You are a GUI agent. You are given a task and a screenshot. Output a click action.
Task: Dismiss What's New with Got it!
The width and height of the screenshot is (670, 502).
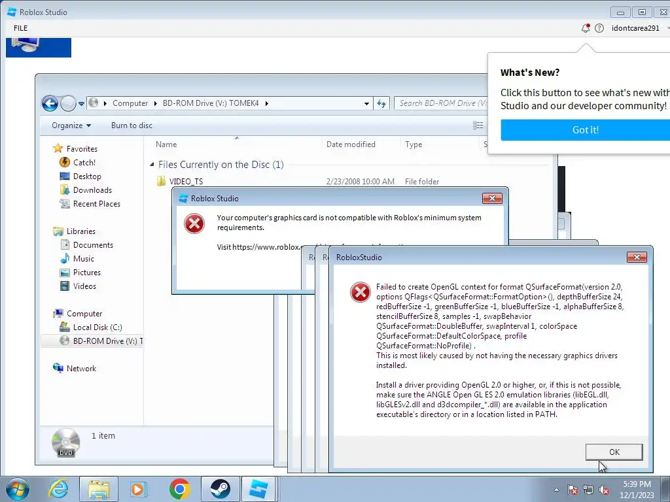586,130
